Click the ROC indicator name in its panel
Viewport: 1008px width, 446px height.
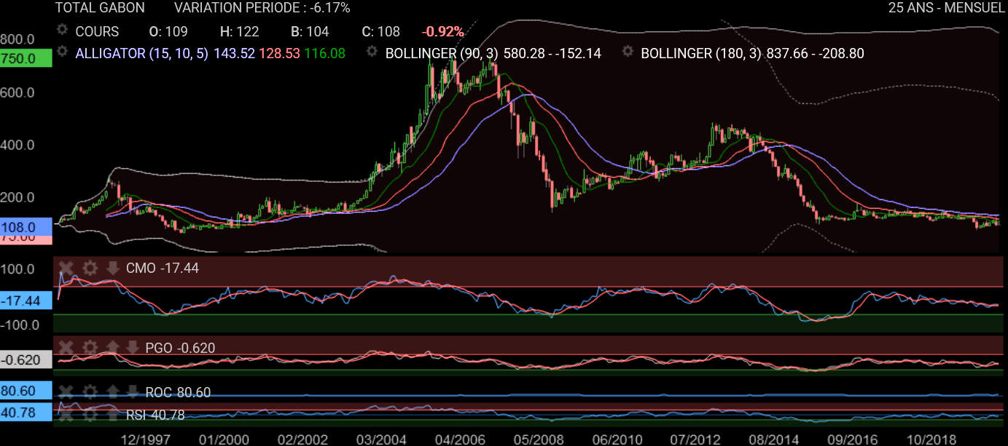[x=159, y=393]
